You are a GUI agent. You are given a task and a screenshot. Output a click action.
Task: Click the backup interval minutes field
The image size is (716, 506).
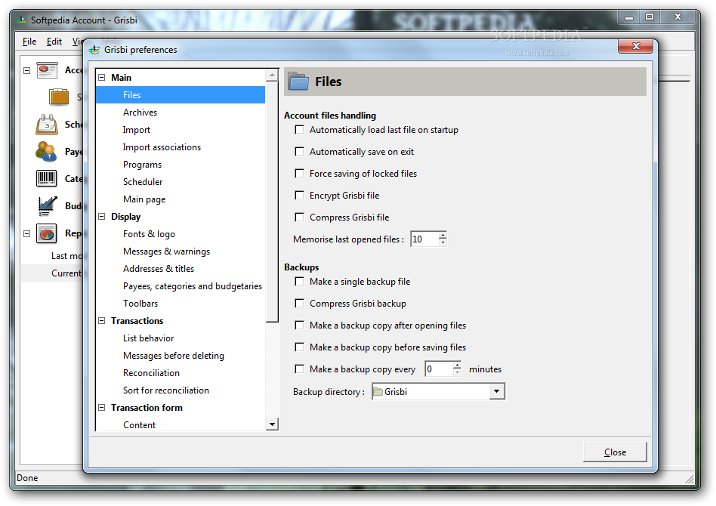coord(439,369)
